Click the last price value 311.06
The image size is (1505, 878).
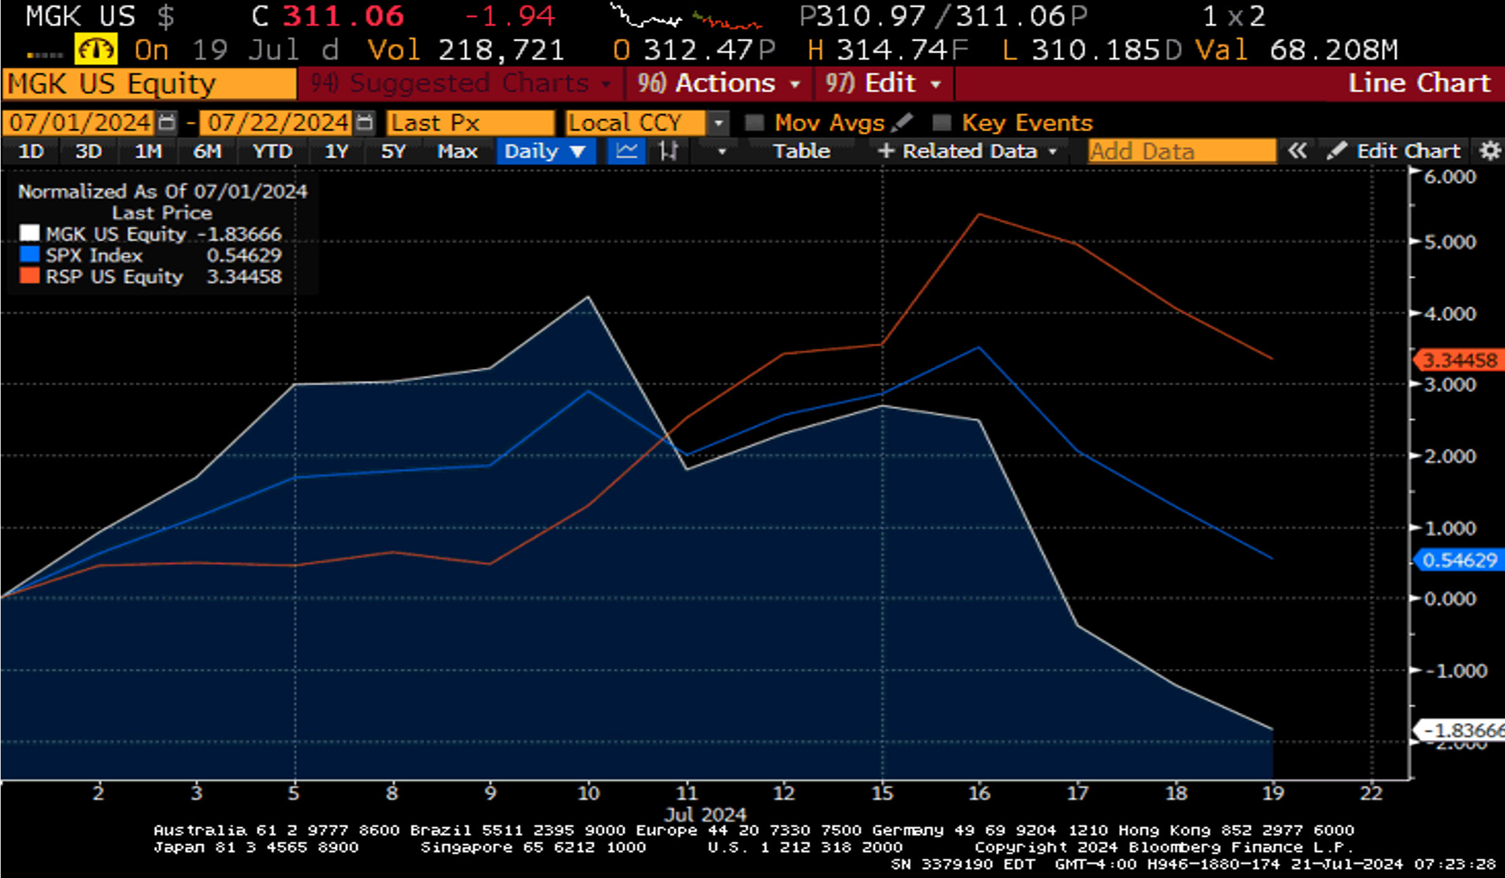343,16
